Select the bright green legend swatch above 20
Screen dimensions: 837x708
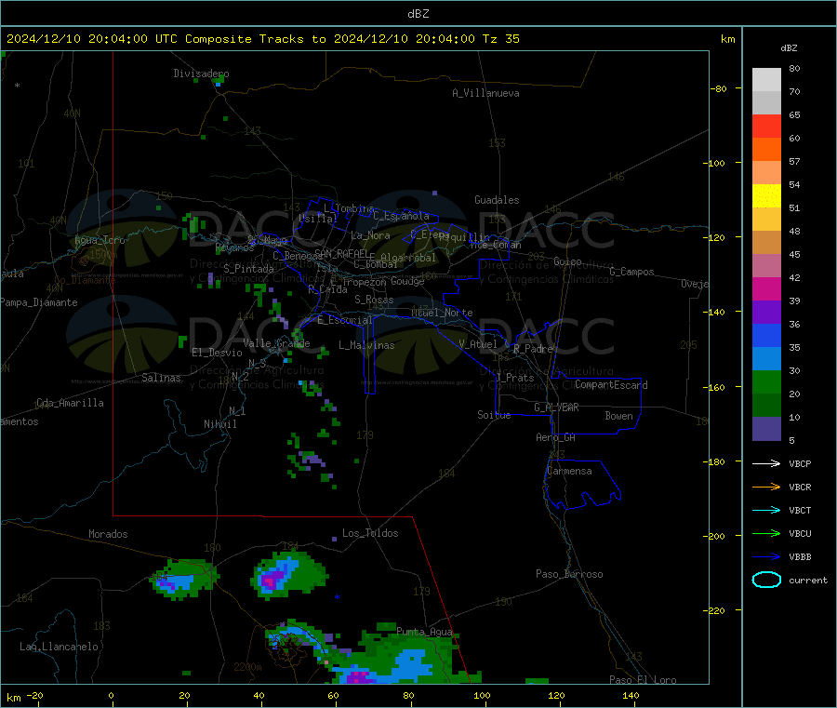pos(766,381)
